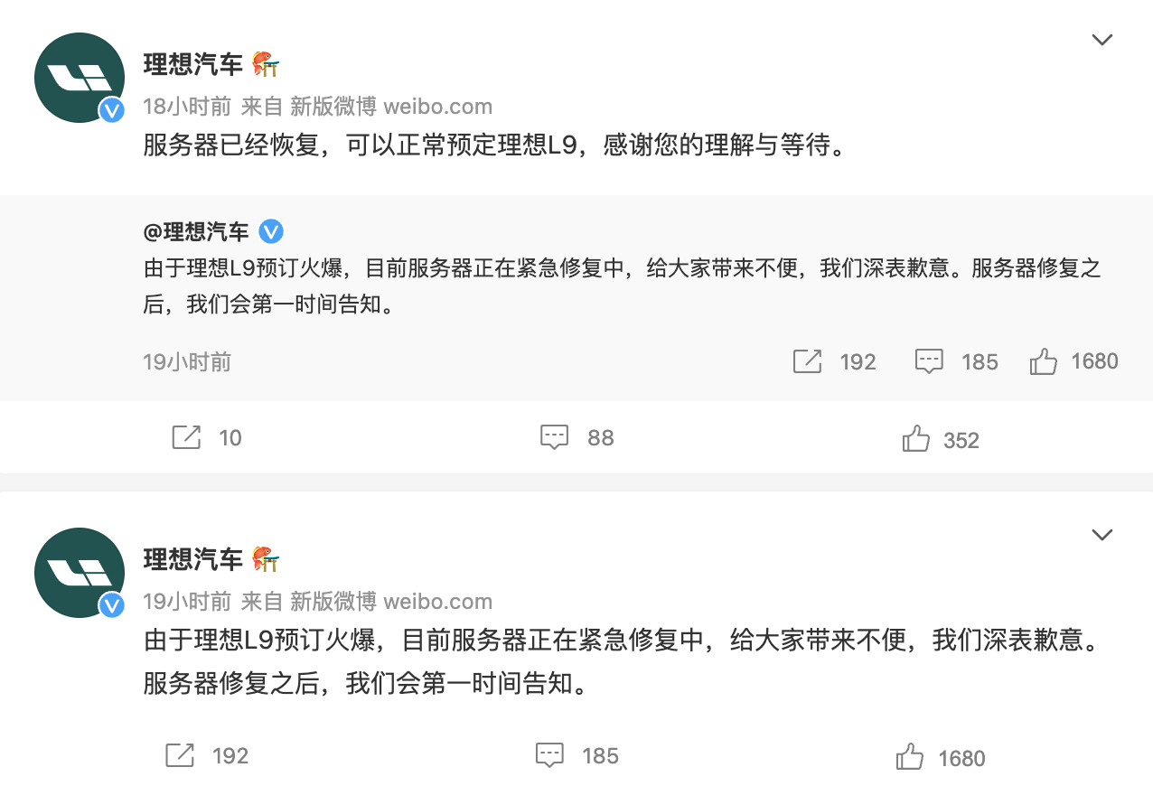Click the blue verified badge next to @理想汽车
This screenshot has width=1153, height=786.
(271, 232)
